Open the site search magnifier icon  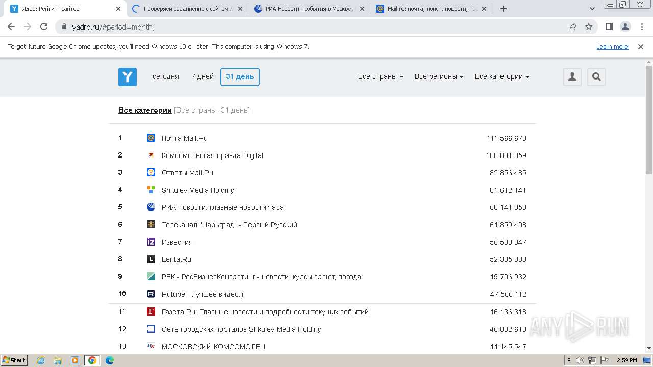point(596,77)
